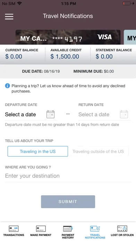Open the hamburger menu
This screenshot has width=136, height=243.
click(x=9, y=16)
